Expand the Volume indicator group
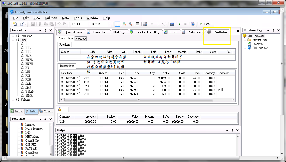286x162 pixels. (13, 100)
